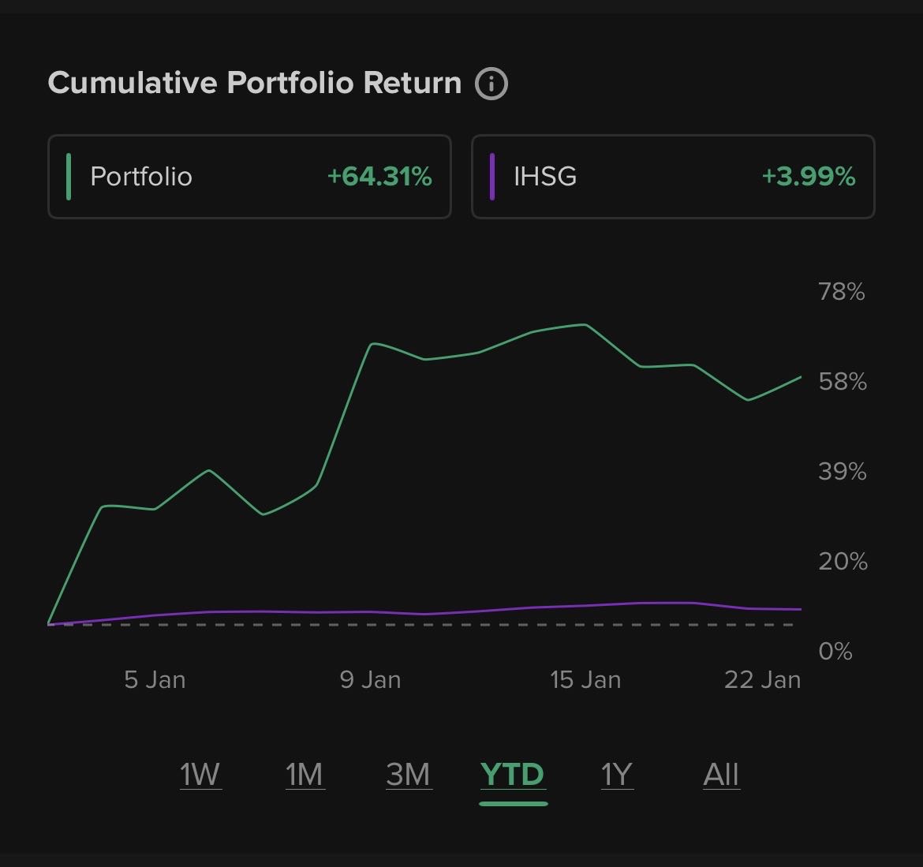Tap the 15 Jan date label
923x867 pixels.
click(585, 679)
